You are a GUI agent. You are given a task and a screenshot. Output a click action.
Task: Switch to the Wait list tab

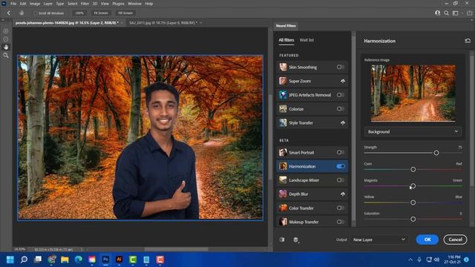[307, 40]
